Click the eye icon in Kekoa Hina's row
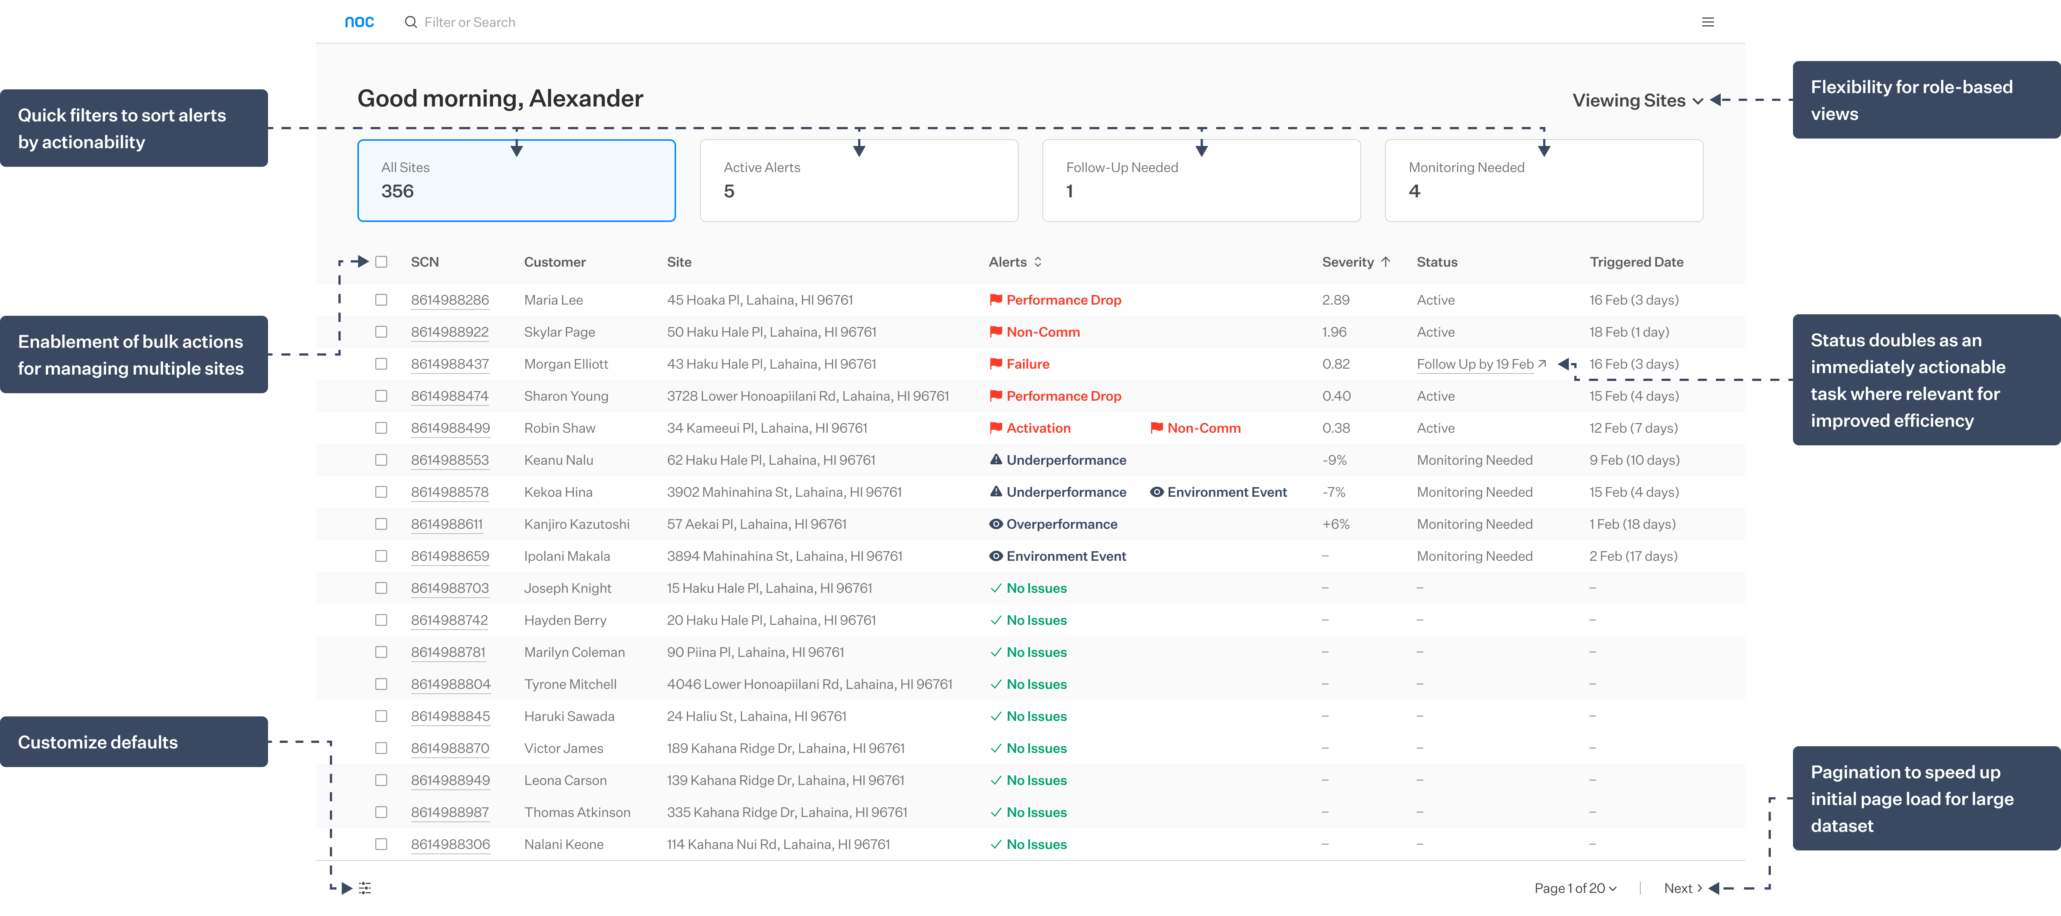Screen dimensions: 2061x916 (x=1157, y=492)
